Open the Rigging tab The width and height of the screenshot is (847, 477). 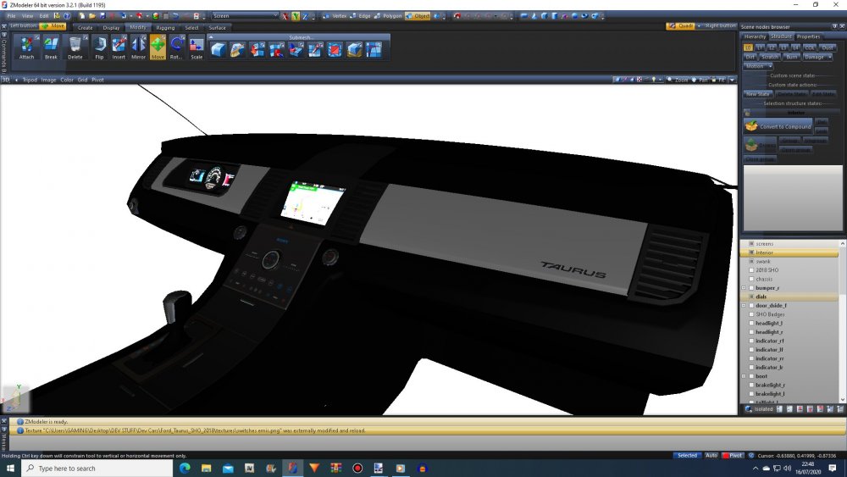[164, 27]
